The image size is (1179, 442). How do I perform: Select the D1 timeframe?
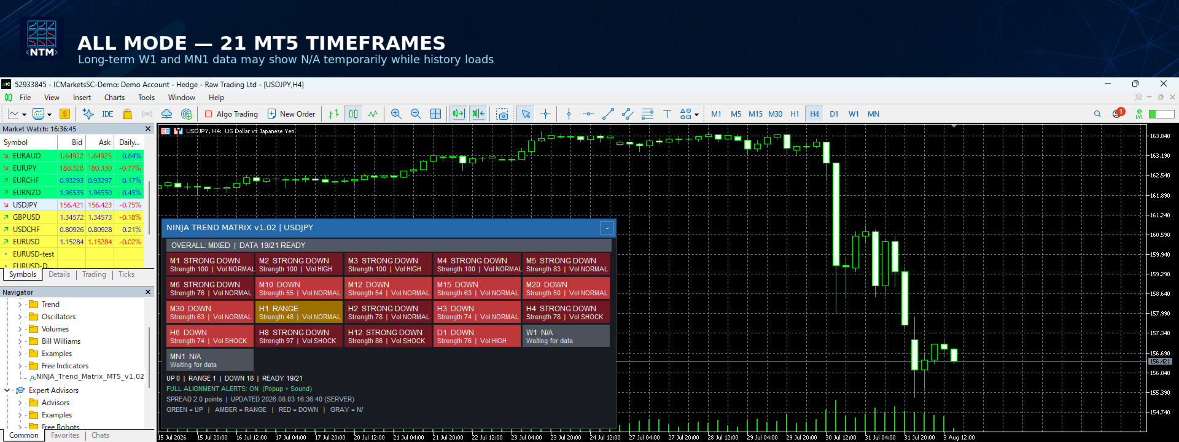834,114
